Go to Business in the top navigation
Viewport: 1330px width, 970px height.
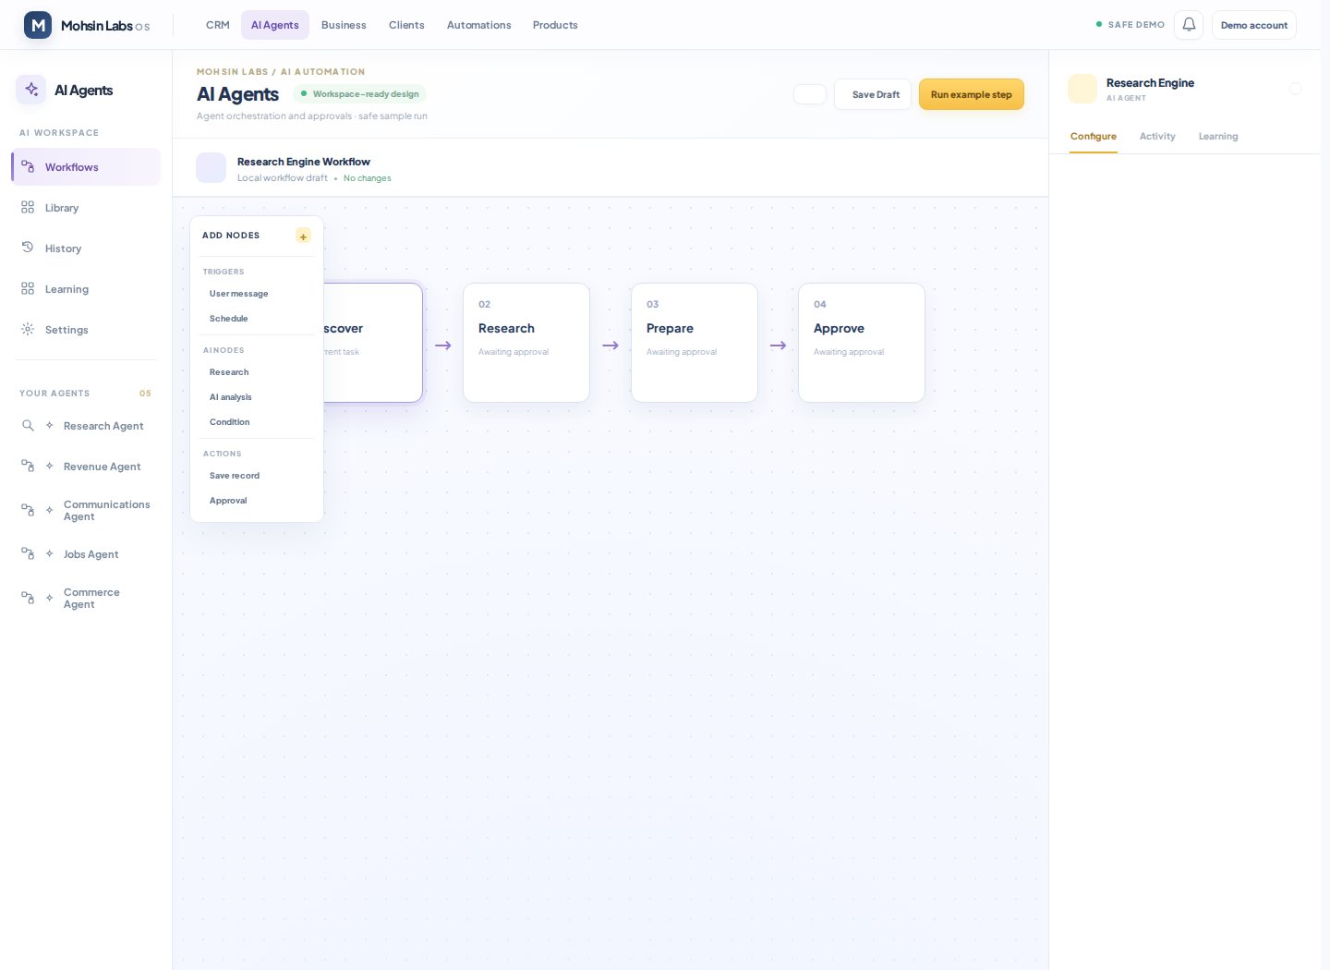coord(344,25)
